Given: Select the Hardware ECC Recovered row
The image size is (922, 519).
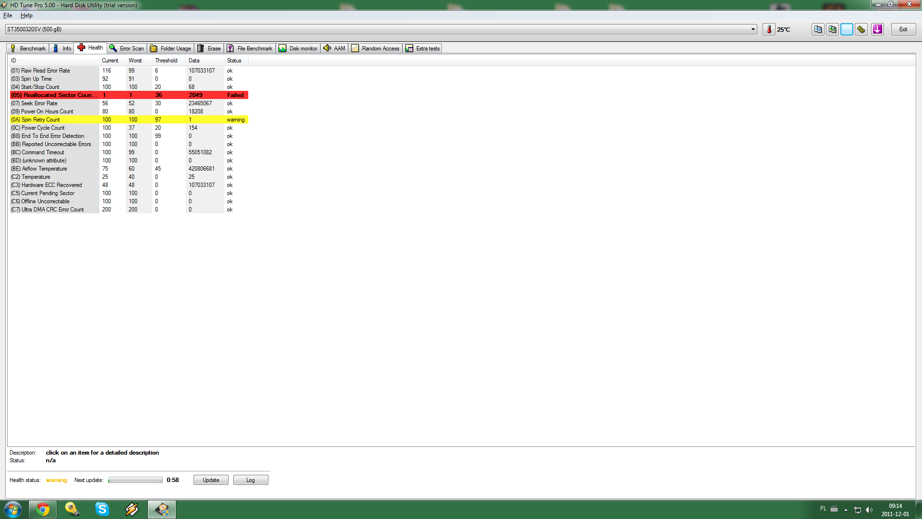Looking at the screenshot, I should 129,185.
